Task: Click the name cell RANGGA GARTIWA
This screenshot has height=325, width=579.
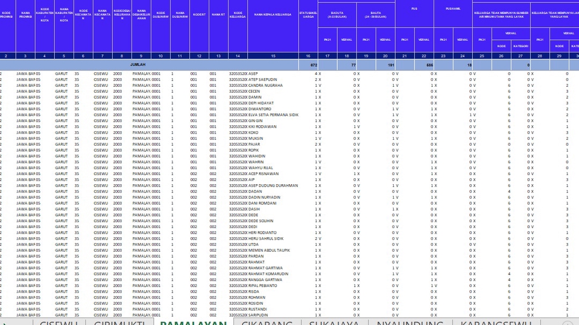Action: [265, 280]
